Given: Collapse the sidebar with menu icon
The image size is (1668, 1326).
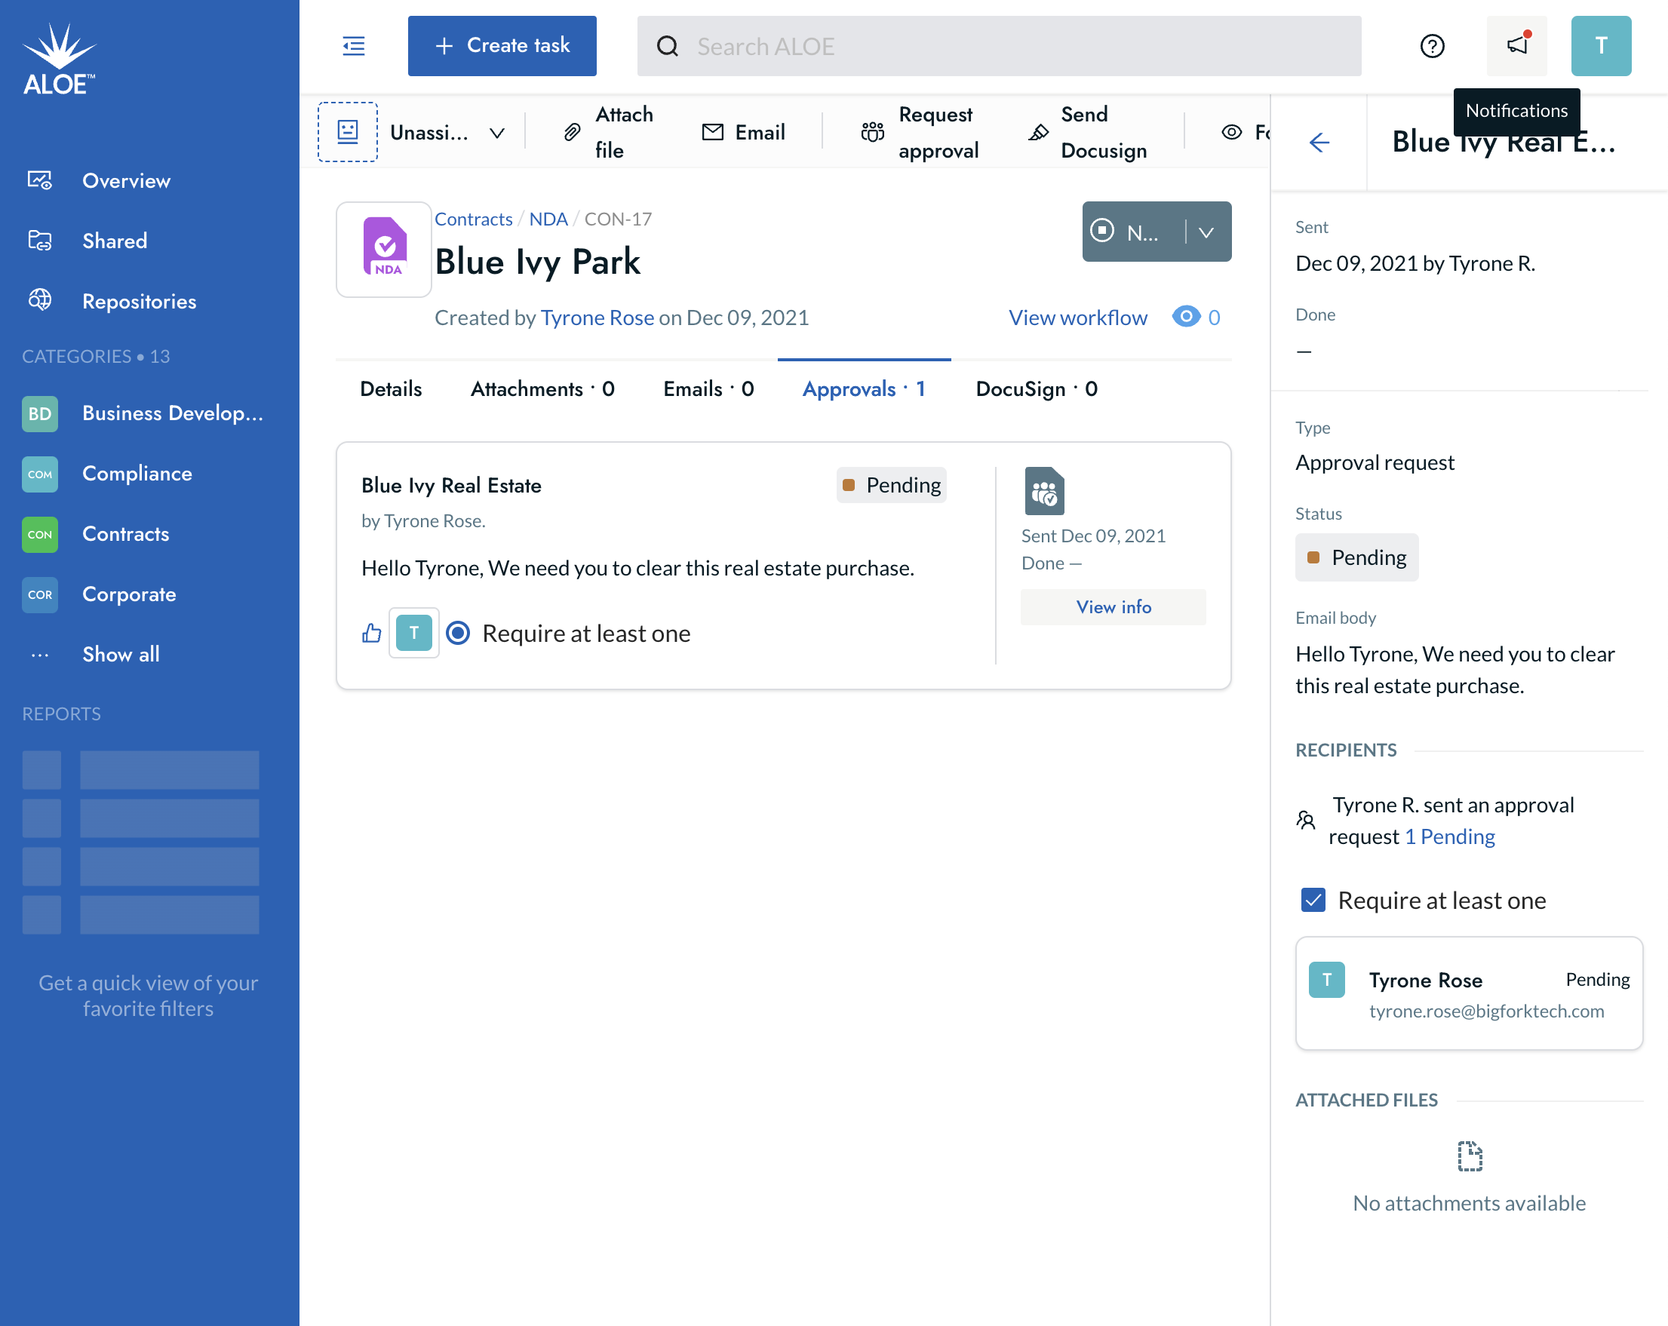Looking at the screenshot, I should click(354, 46).
